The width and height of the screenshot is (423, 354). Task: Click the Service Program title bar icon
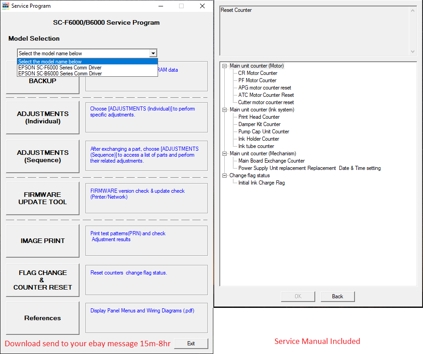(x=5, y=5)
